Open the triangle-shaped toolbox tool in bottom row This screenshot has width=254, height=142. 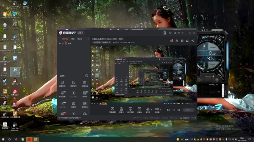pyautogui.click(x=85, y=114)
